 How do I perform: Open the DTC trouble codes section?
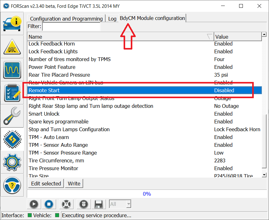(x=12, y=47)
